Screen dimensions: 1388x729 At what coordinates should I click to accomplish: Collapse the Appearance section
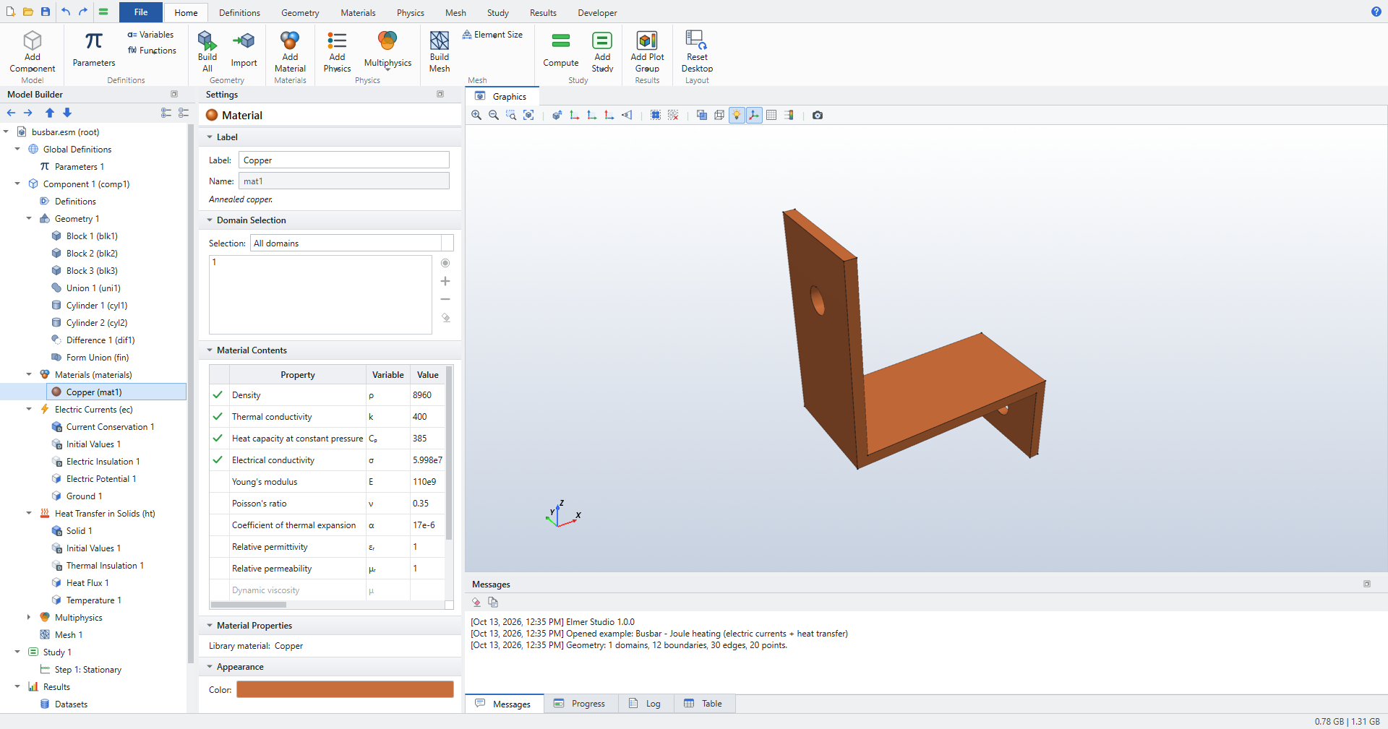(210, 667)
